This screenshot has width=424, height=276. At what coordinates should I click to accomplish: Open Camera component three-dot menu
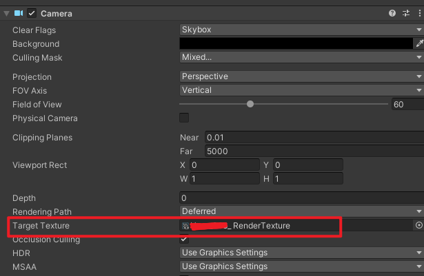point(419,13)
